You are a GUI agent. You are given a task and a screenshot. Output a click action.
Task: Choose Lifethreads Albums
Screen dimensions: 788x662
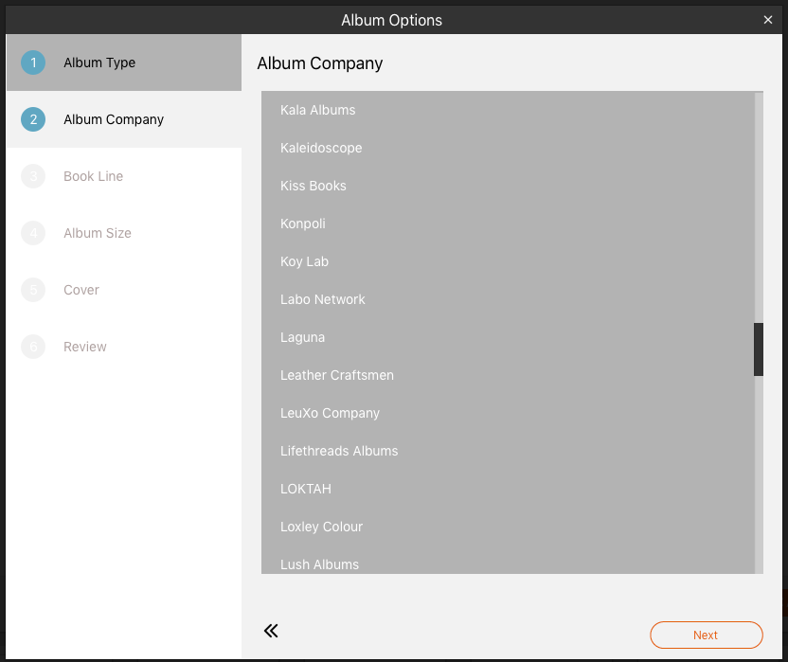pyautogui.click(x=508, y=451)
